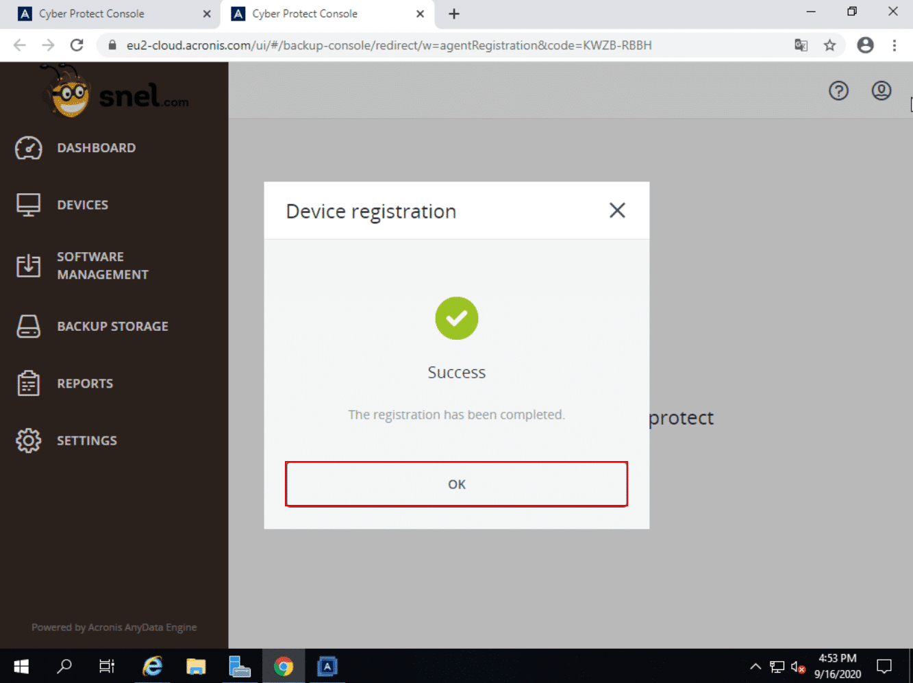Click 'Powered by Acronis AnyData Engine' text
The height and width of the screenshot is (683, 913).
[x=114, y=628]
